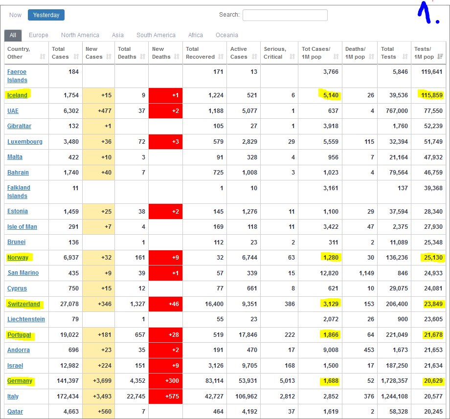Select the Asia continent tab
This screenshot has width=450, height=419.
(117, 35)
